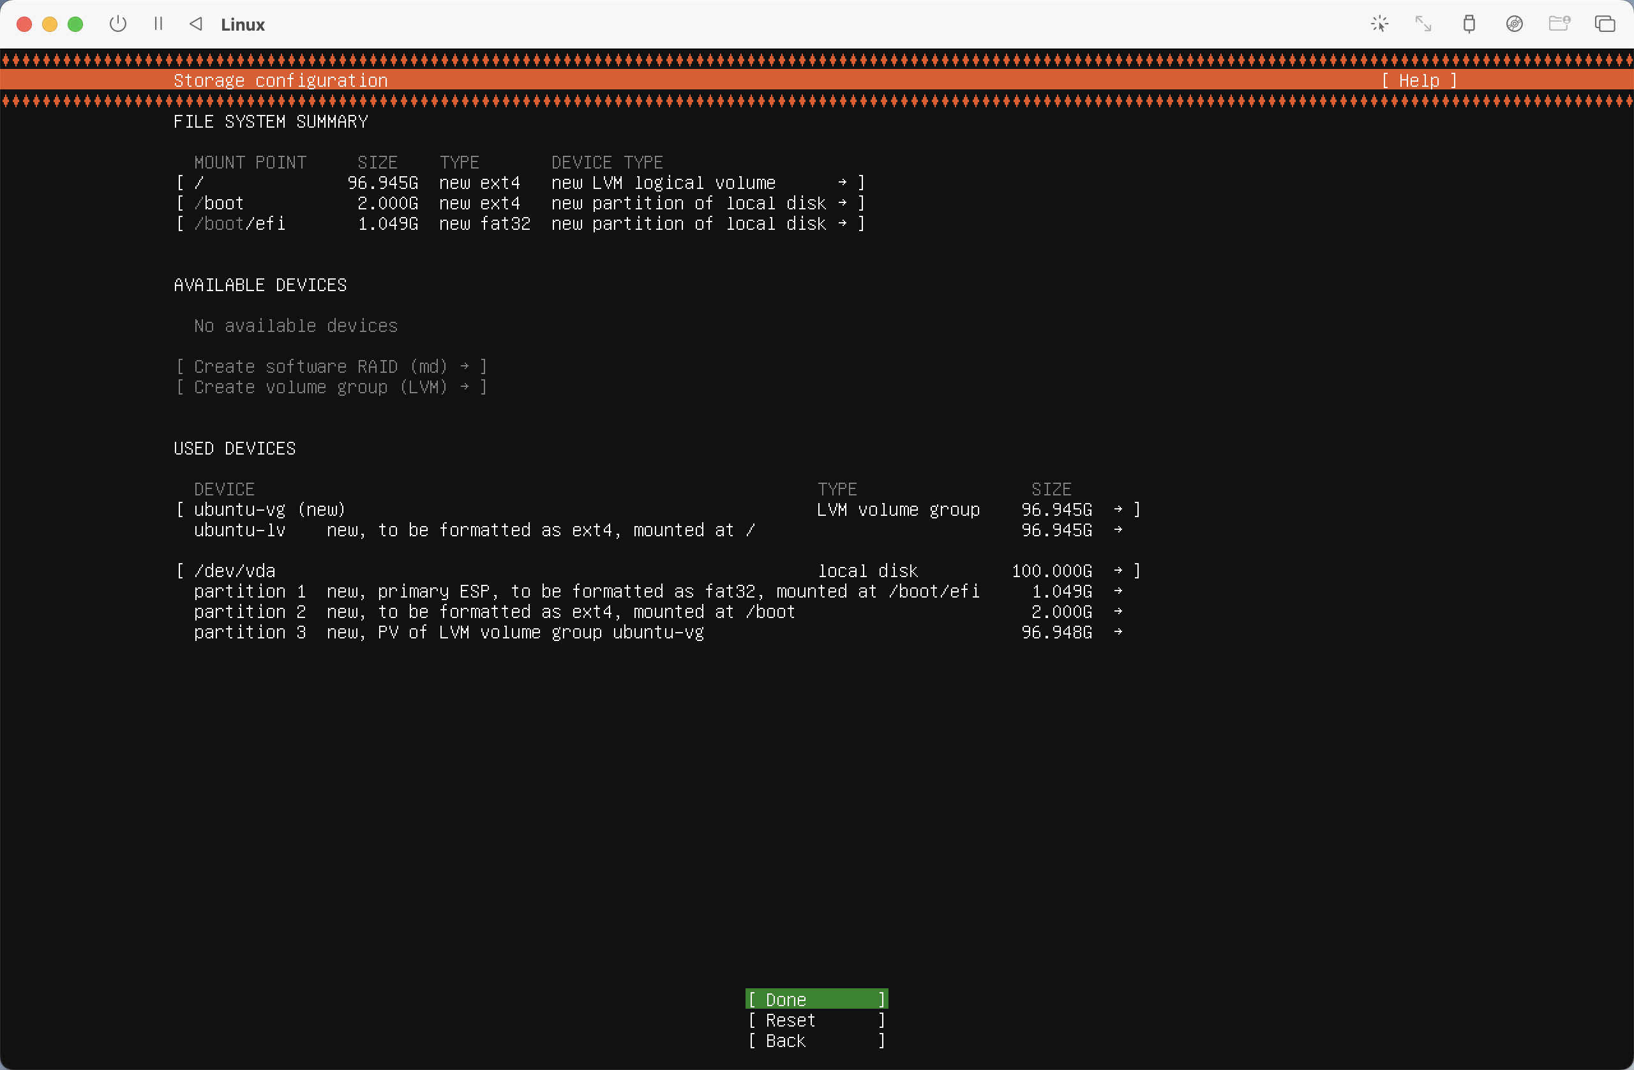Click the back triangle toolbar icon
This screenshot has width=1634, height=1070.
[197, 24]
